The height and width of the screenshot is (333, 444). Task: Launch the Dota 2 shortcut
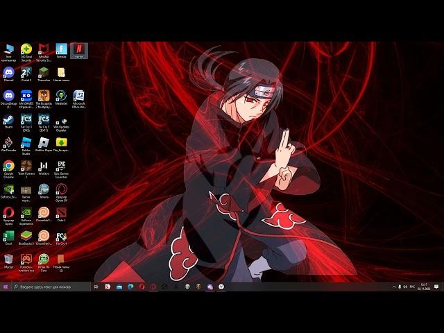[61, 214]
